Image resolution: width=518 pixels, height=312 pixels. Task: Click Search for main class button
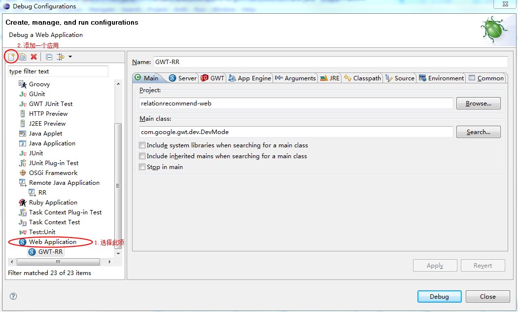point(479,132)
